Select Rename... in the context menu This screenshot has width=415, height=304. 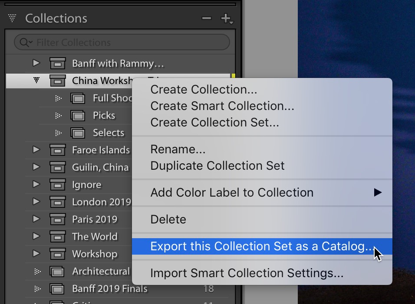(x=262, y=149)
